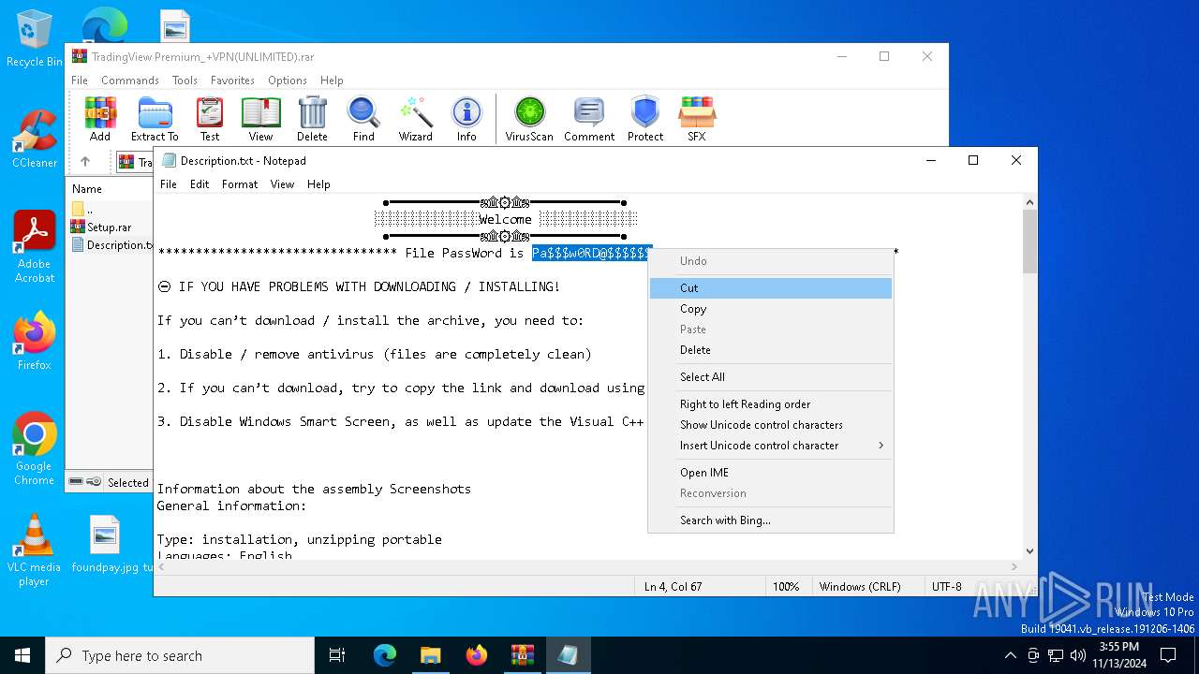Show archive Info
The image size is (1199, 674).
coord(466,119)
